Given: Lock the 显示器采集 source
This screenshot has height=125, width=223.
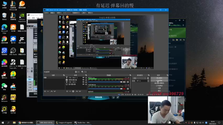Looking at the screenshot, I should [x=86, y=84].
